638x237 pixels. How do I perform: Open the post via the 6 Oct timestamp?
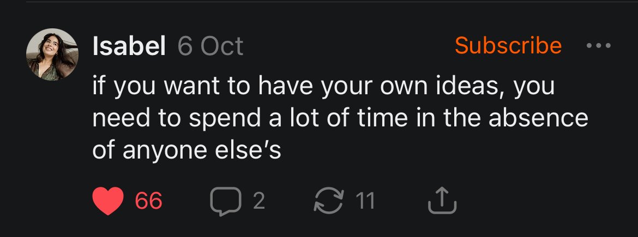point(210,47)
